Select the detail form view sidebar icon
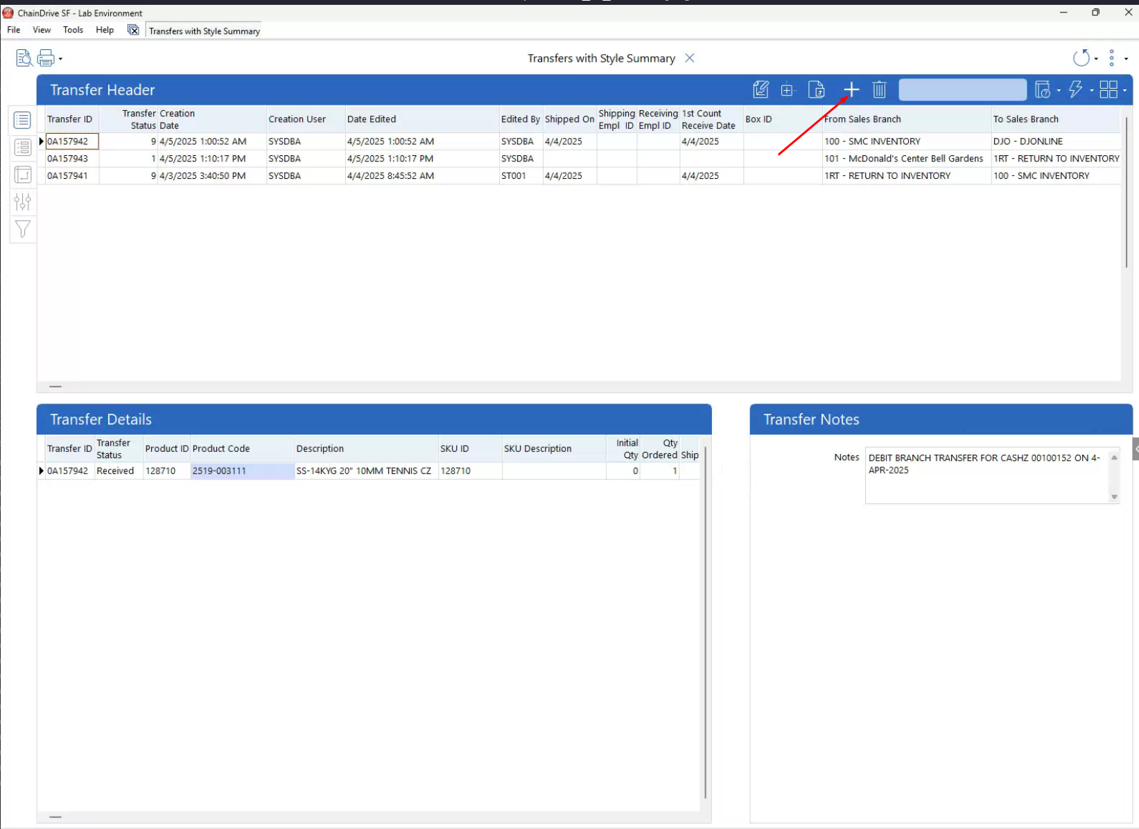1139x829 pixels. click(22, 147)
